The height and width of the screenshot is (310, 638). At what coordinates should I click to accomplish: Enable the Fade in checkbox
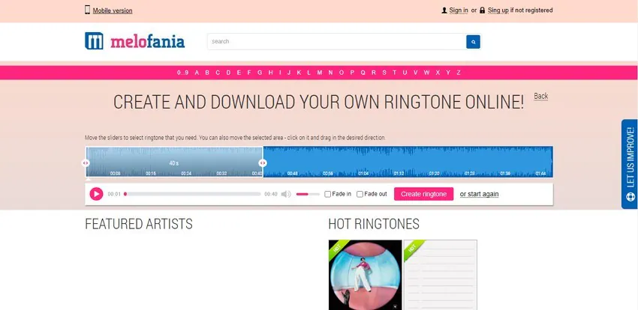(327, 194)
